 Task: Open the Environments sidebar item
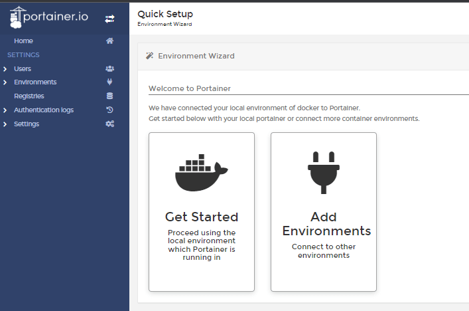tap(35, 82)
